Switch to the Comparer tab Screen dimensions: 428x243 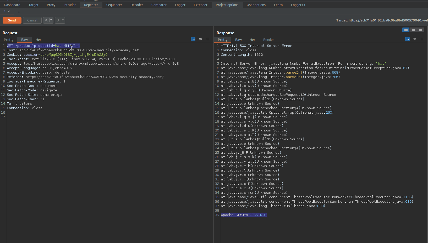pos(159,5)
